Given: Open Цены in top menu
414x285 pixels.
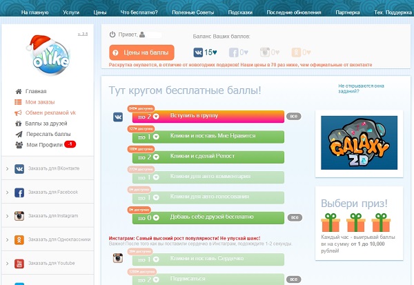Looking at the screenshot, I should (x=100, y=12).
